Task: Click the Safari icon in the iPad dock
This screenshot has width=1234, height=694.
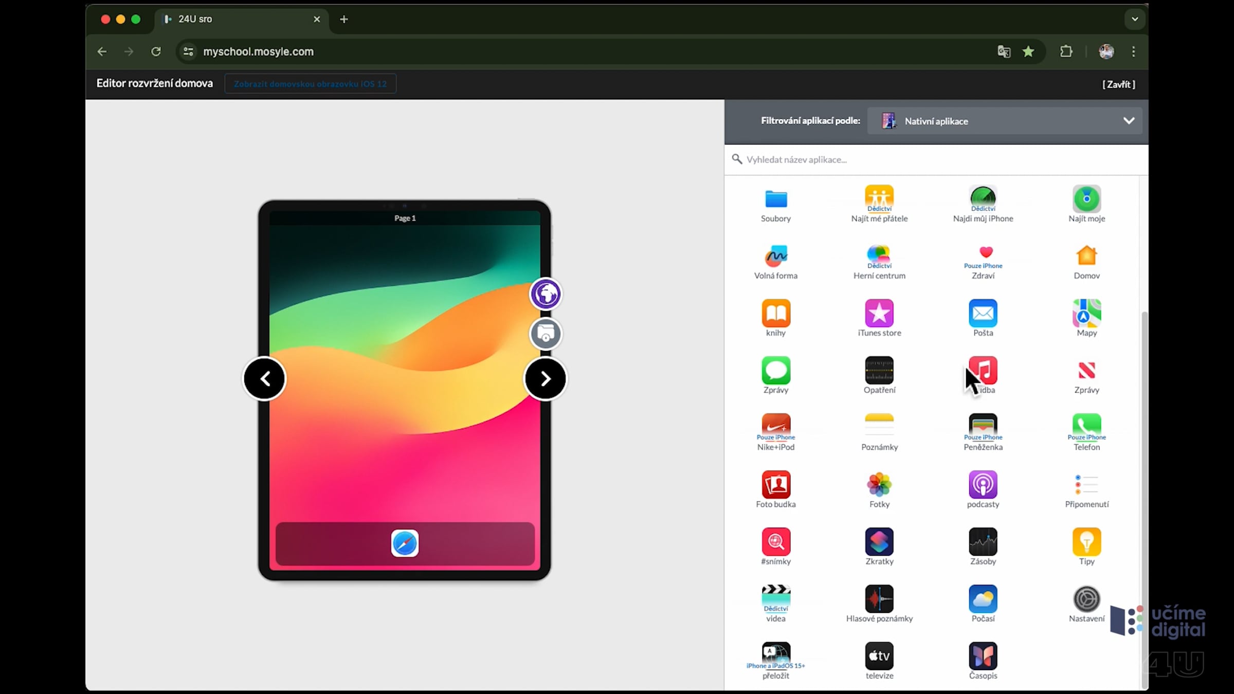Action: (405, 543)
